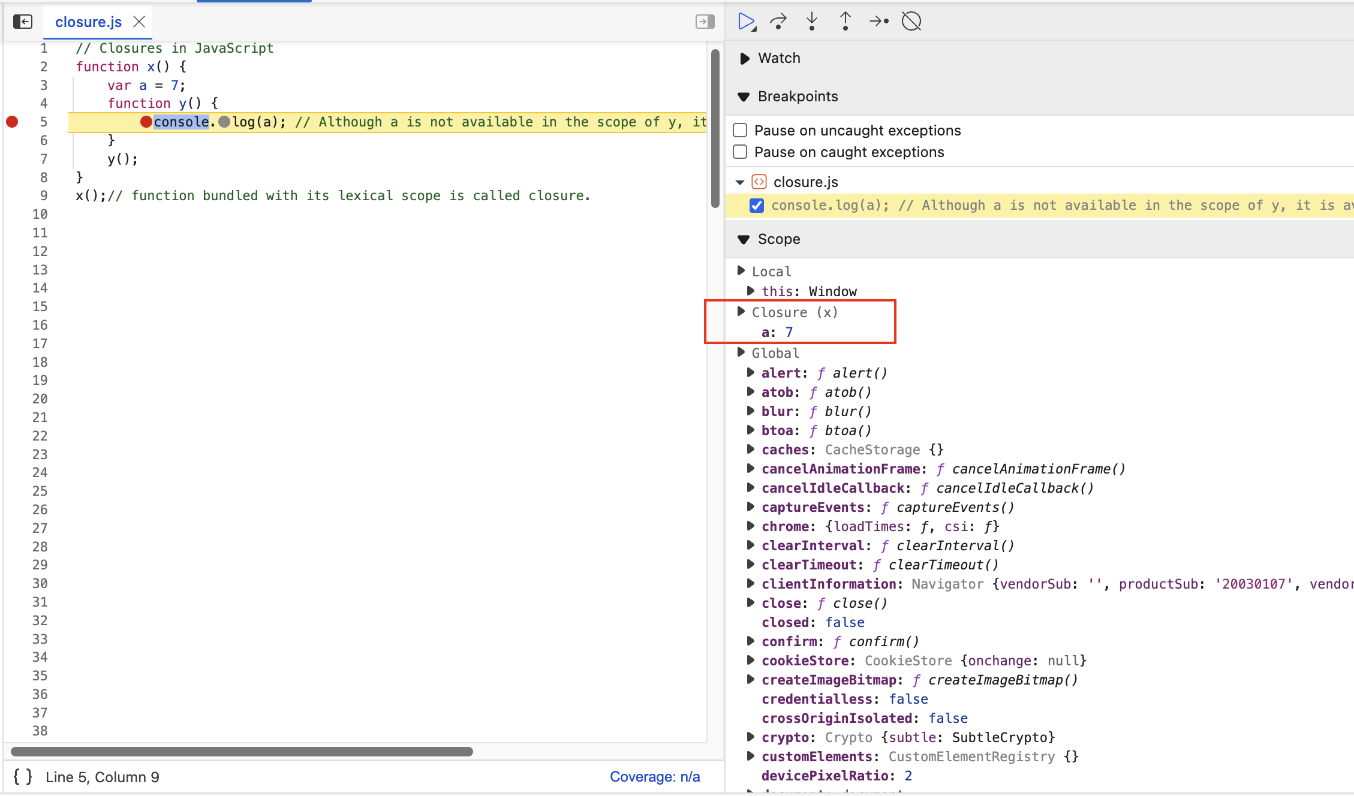
Task: Expand the Watch section
Action: click(744, 58)
